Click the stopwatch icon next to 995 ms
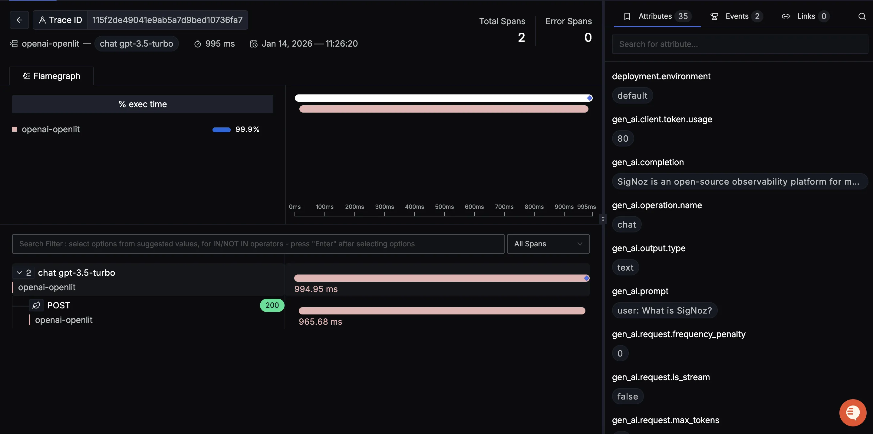The height and width of the screenshot is (434, 873). point(198,44)
